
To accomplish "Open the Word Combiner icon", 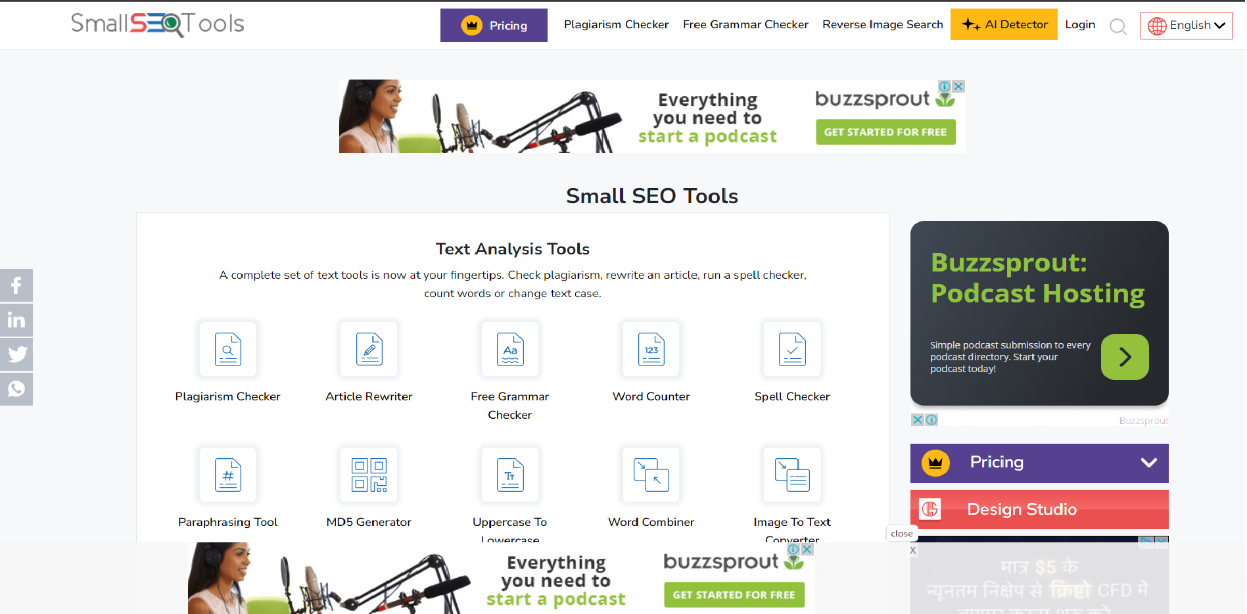I will [x=651, y=475].
